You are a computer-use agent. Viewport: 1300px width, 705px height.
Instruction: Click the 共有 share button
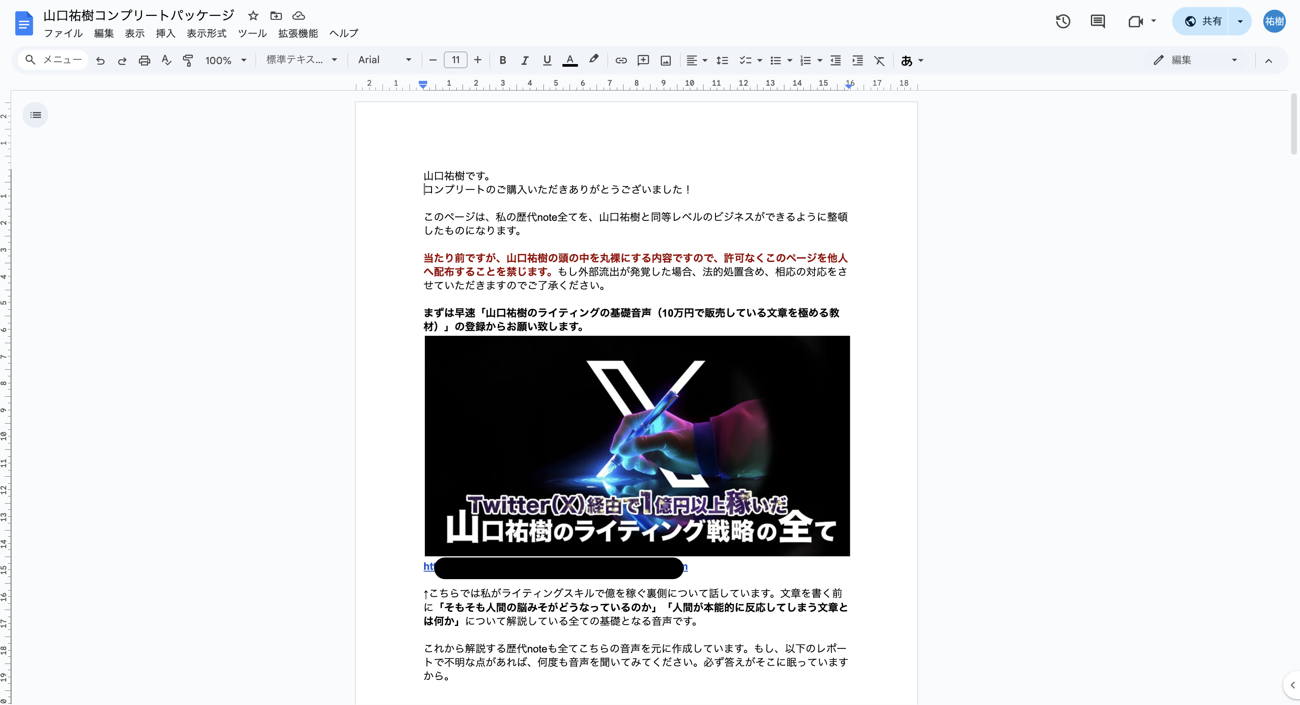(1204, 21)
